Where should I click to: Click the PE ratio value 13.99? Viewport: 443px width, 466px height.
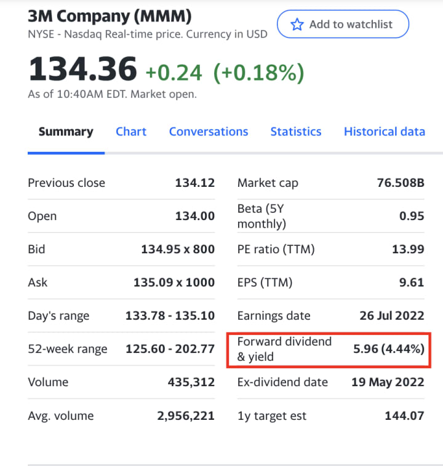coord(408,250)
